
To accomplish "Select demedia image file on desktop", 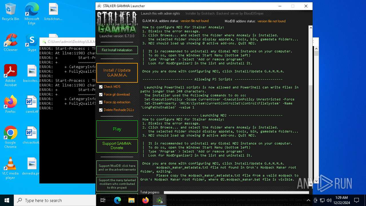I will click(x=31, y=166).
